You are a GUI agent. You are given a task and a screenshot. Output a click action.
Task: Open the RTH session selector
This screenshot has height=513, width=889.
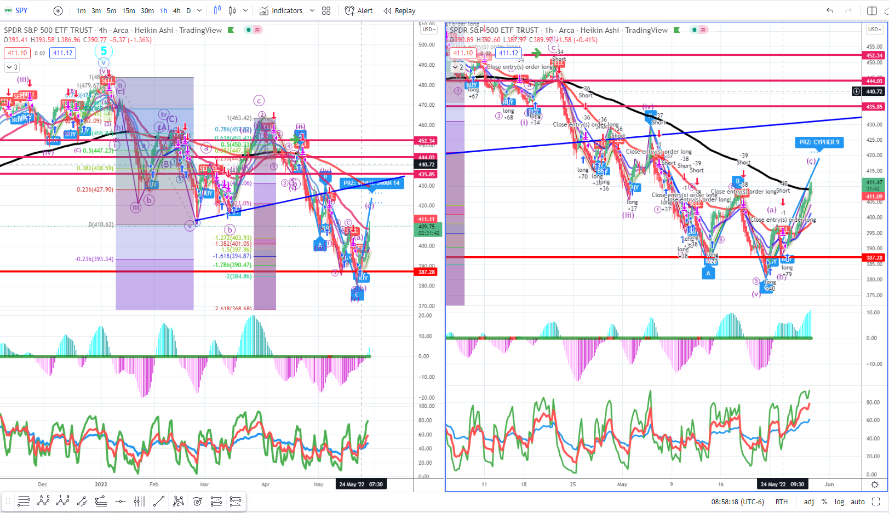point(782,502)
